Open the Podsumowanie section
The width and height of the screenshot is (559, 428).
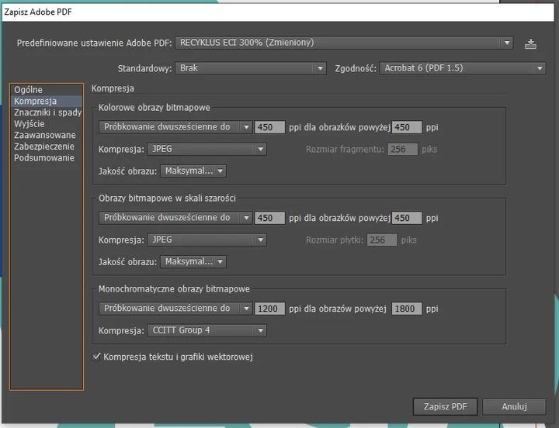pos(43,157)
